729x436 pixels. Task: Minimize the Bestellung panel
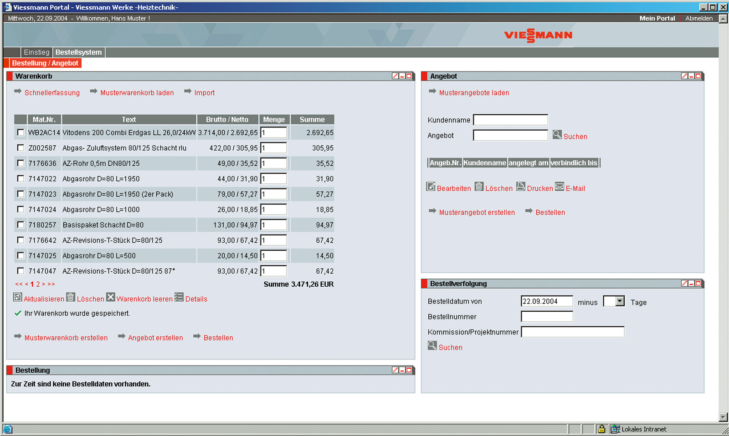pos(402,370)
